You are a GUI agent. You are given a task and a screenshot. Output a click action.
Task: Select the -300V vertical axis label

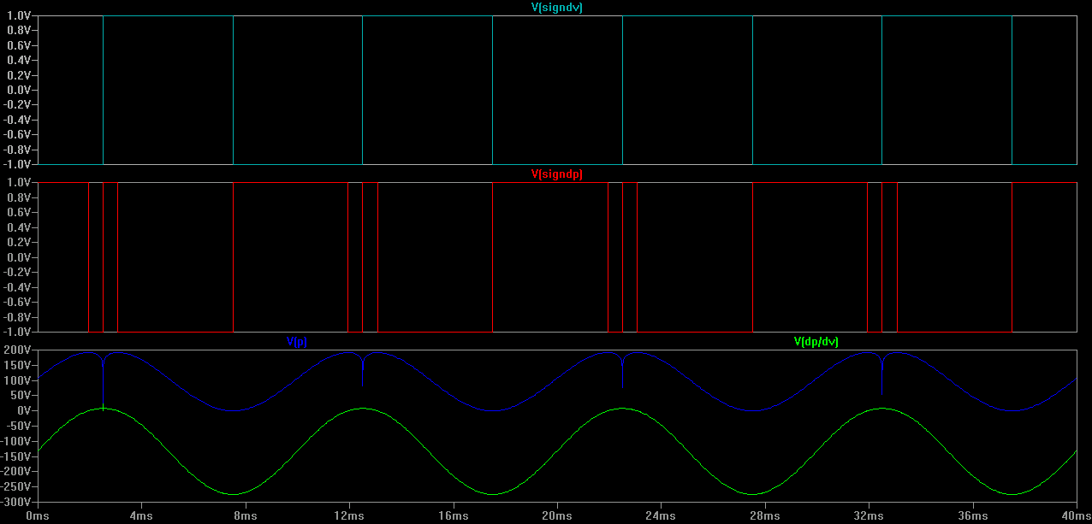pos(15,502)
